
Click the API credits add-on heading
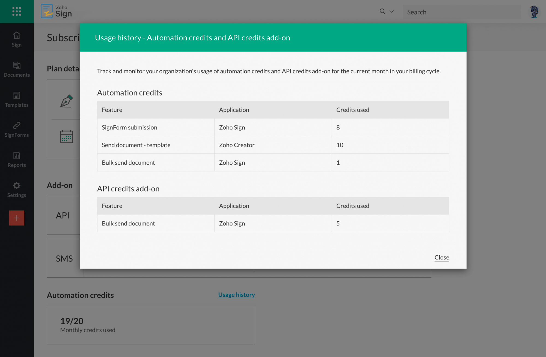tap(128, 189)
